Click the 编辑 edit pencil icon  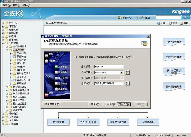click(181, 23)
